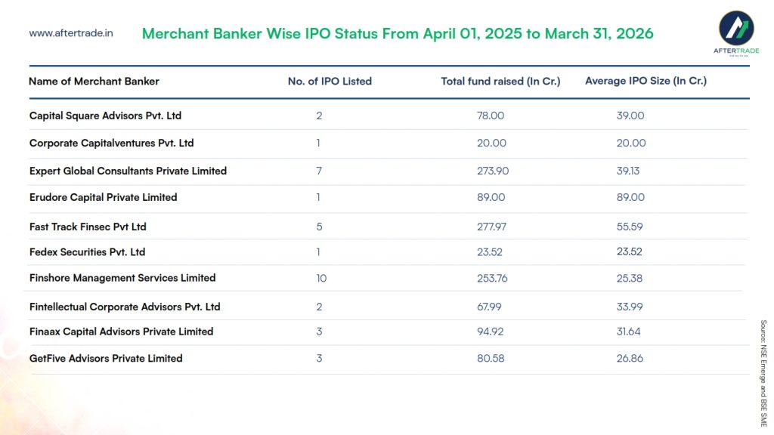Click Fedex Securities Pvt. Ltd name

(x=87, y=252)
